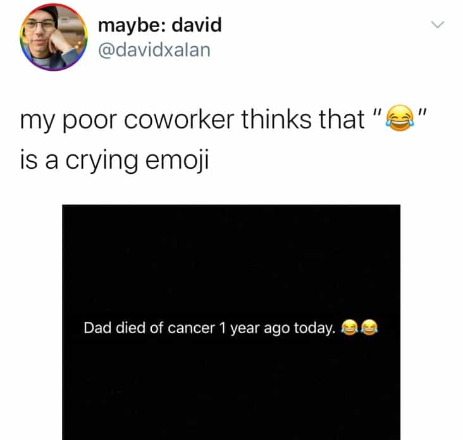Click the "1 year ago" phrase in the image
Viewport: 463px width, 440px height.
point(254,329)
